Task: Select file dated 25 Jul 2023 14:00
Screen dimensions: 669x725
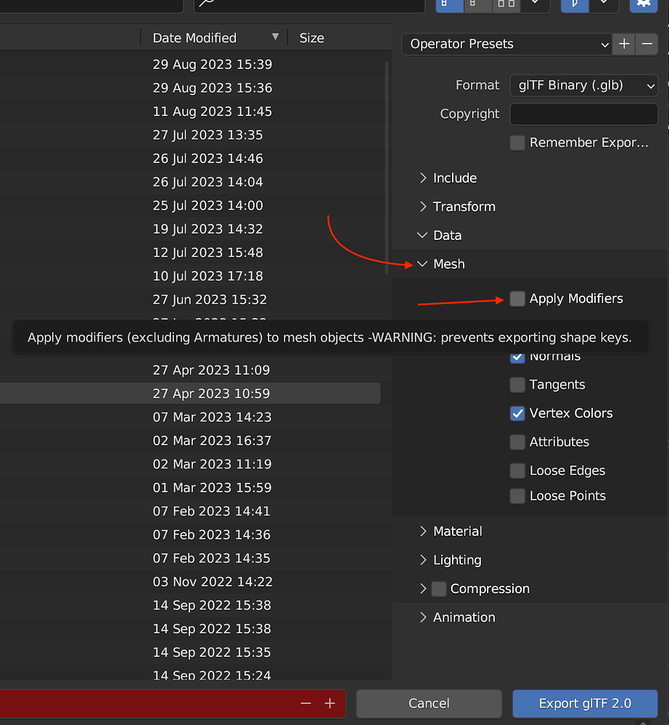Action: click(190, 206)
